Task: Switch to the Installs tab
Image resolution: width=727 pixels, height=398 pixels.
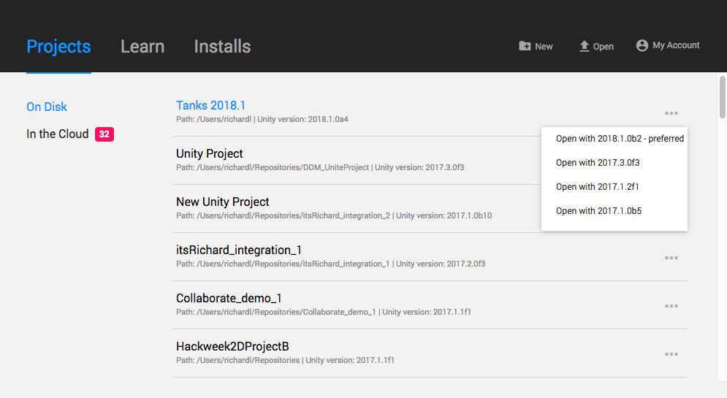Action: click(x=222, y=47)
